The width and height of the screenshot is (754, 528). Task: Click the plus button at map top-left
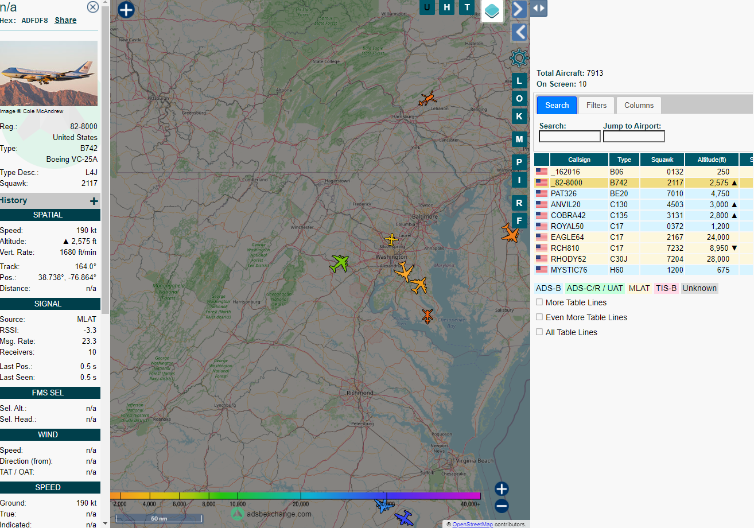(x=126, y=10)
